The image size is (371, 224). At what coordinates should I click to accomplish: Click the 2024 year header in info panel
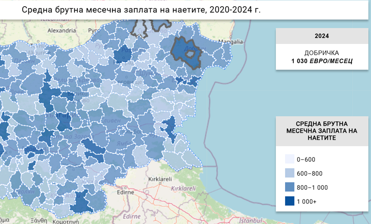(x=322, y=36)
